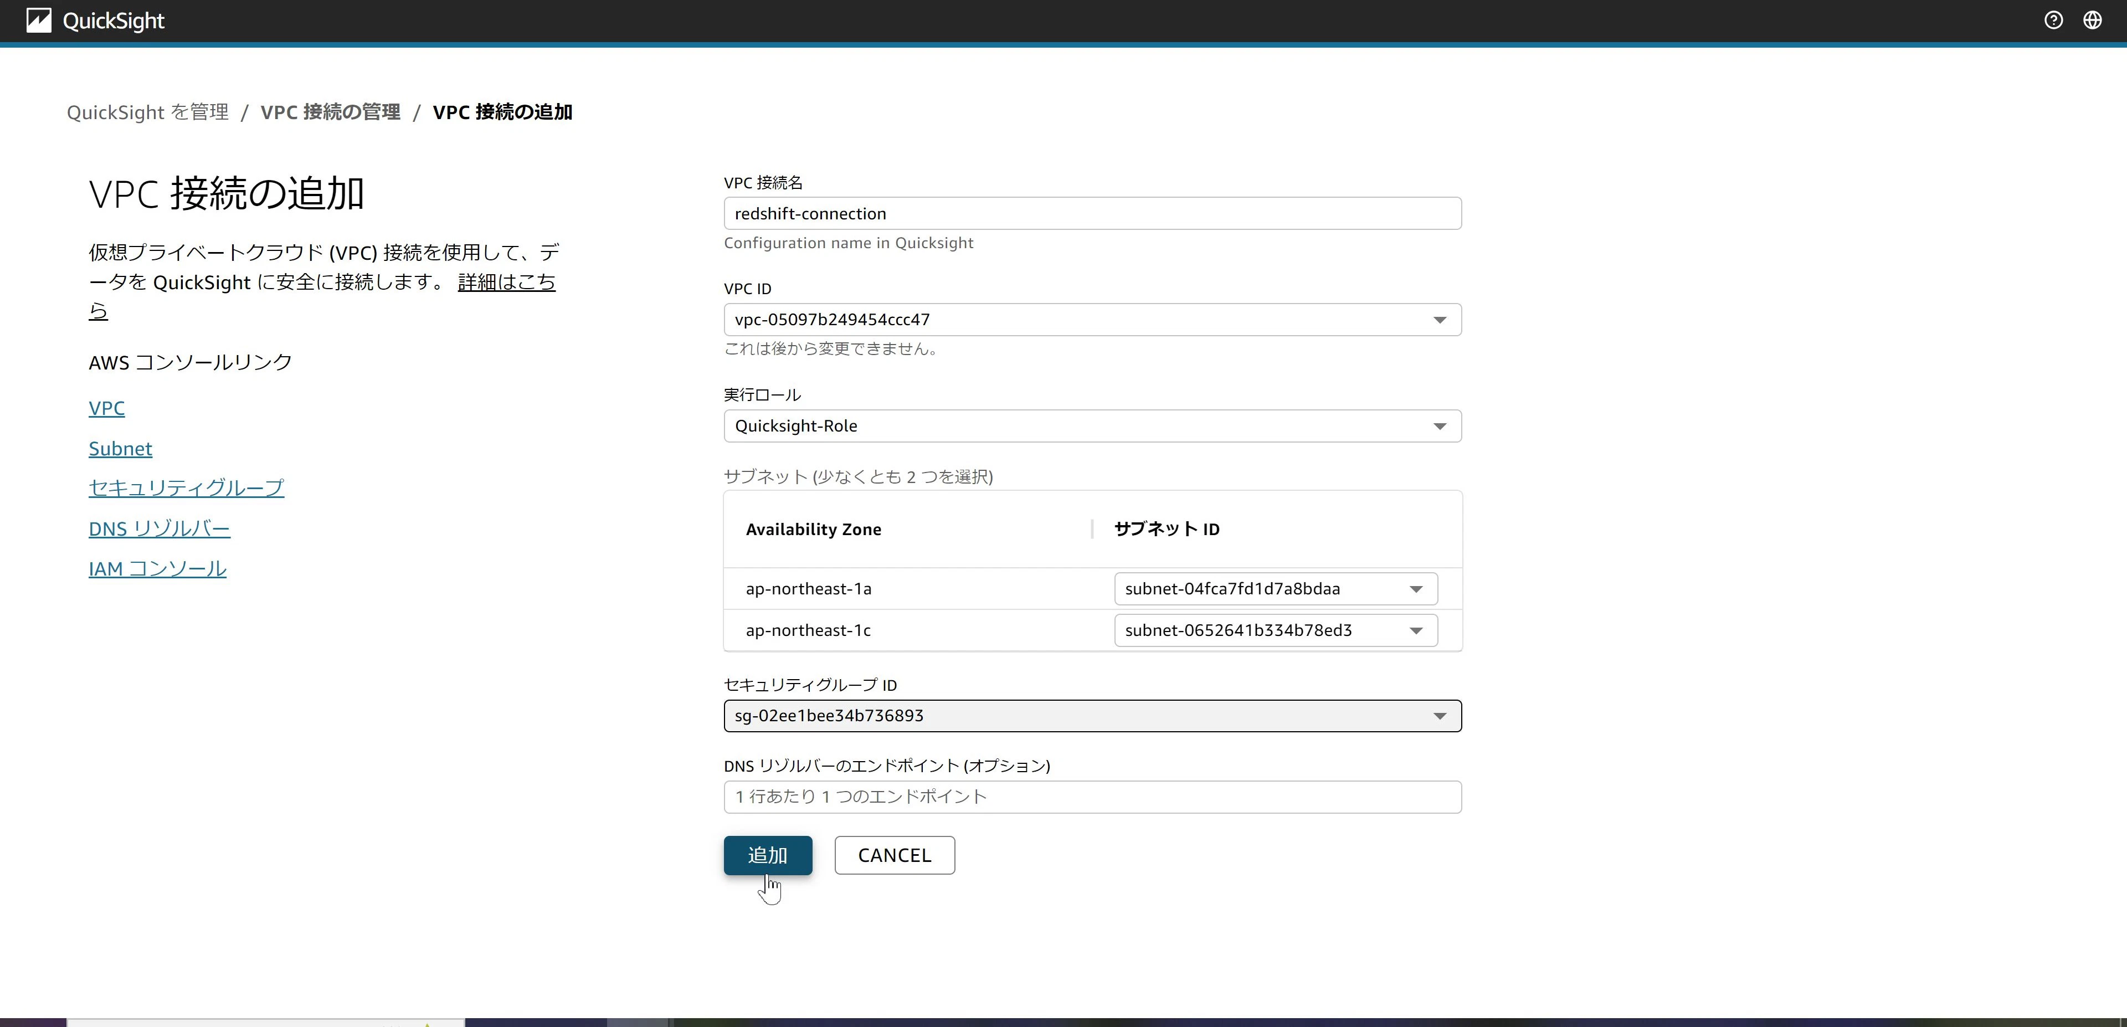Click the サブネット ID column header
2127x1027 pixels.
coord(1167,529)
